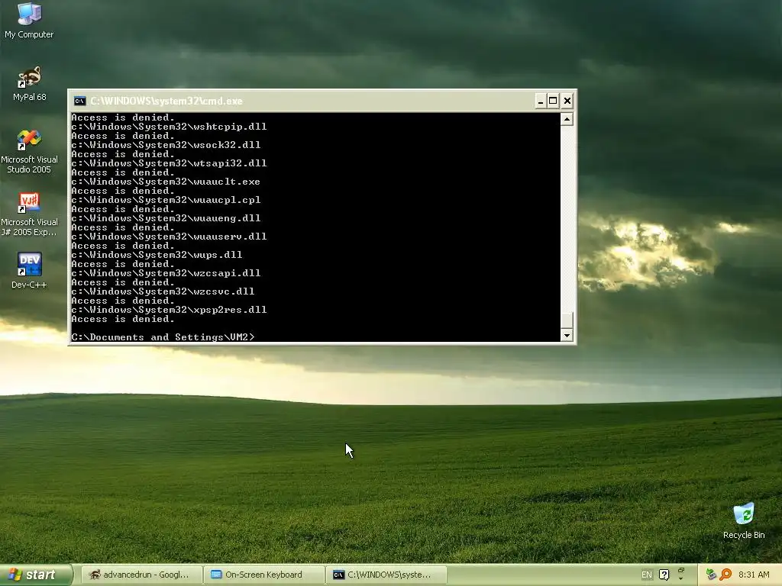
Task: Click the line c:\Windows\System32\wuauclt.exe
Action: click(166, 182)
